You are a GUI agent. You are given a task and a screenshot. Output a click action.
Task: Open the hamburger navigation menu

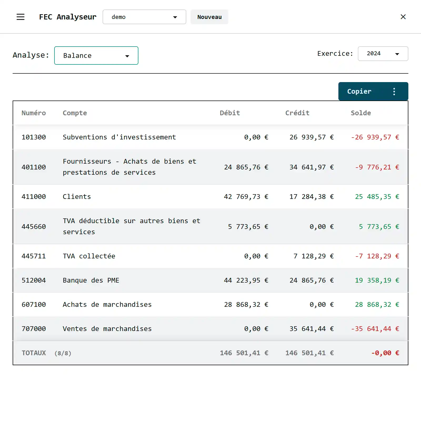pyautogui.click(x=21, y=17)
